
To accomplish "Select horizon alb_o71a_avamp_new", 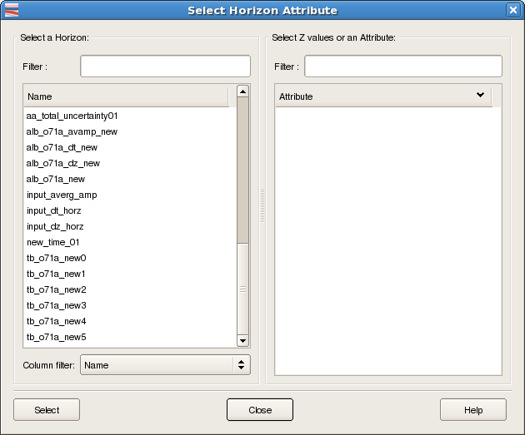I will 72,131.
